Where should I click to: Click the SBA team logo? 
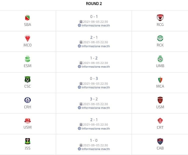[x=27, y=18]
